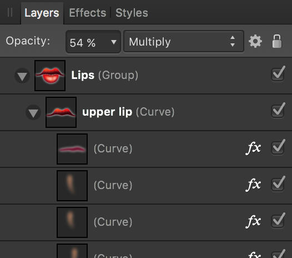Open the opacity percentage dropdown arrow

coord(114,42)
